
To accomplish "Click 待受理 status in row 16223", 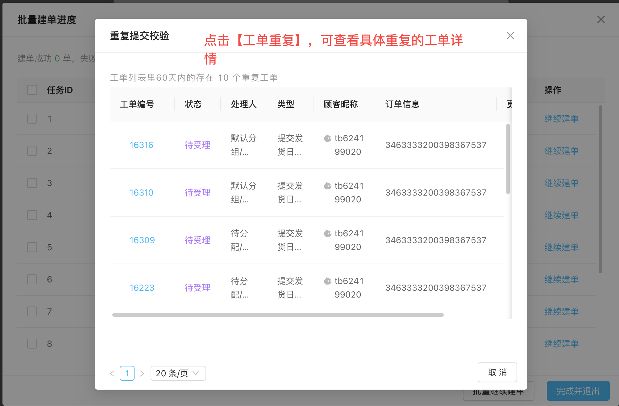I will [x=197, y=288].
